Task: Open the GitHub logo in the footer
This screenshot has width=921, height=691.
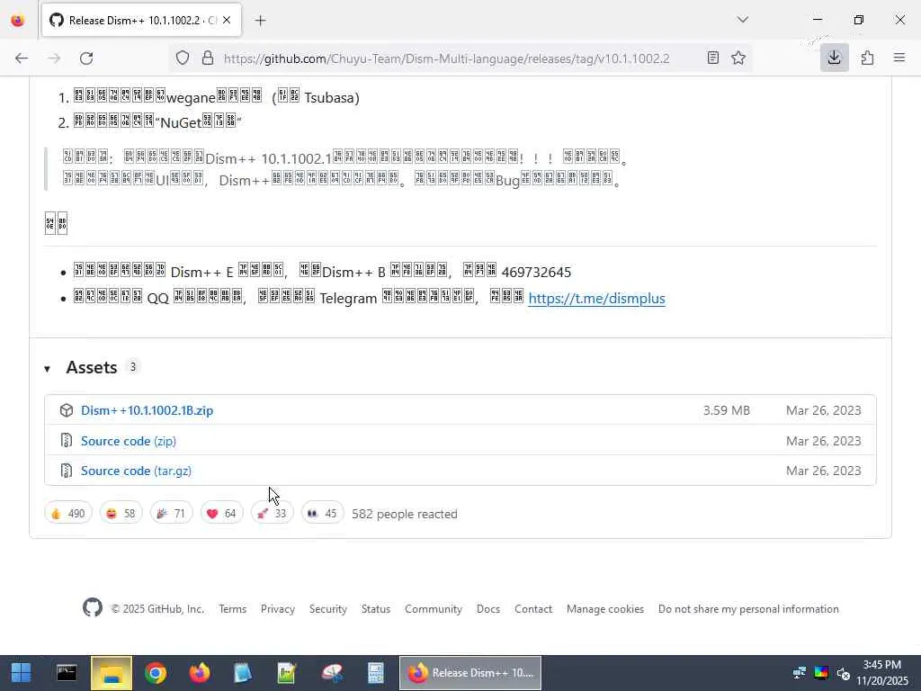Action: pyautogui.click(x=93, y=607)
